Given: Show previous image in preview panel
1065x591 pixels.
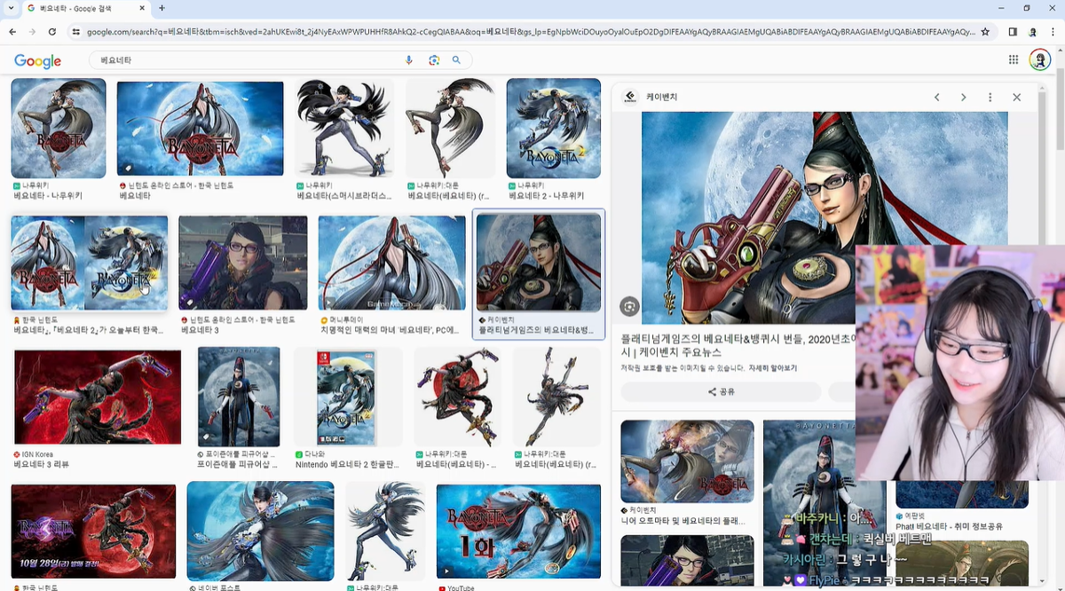Looking at the screenshot, I should pyautogui.click(x=936, y=98).
